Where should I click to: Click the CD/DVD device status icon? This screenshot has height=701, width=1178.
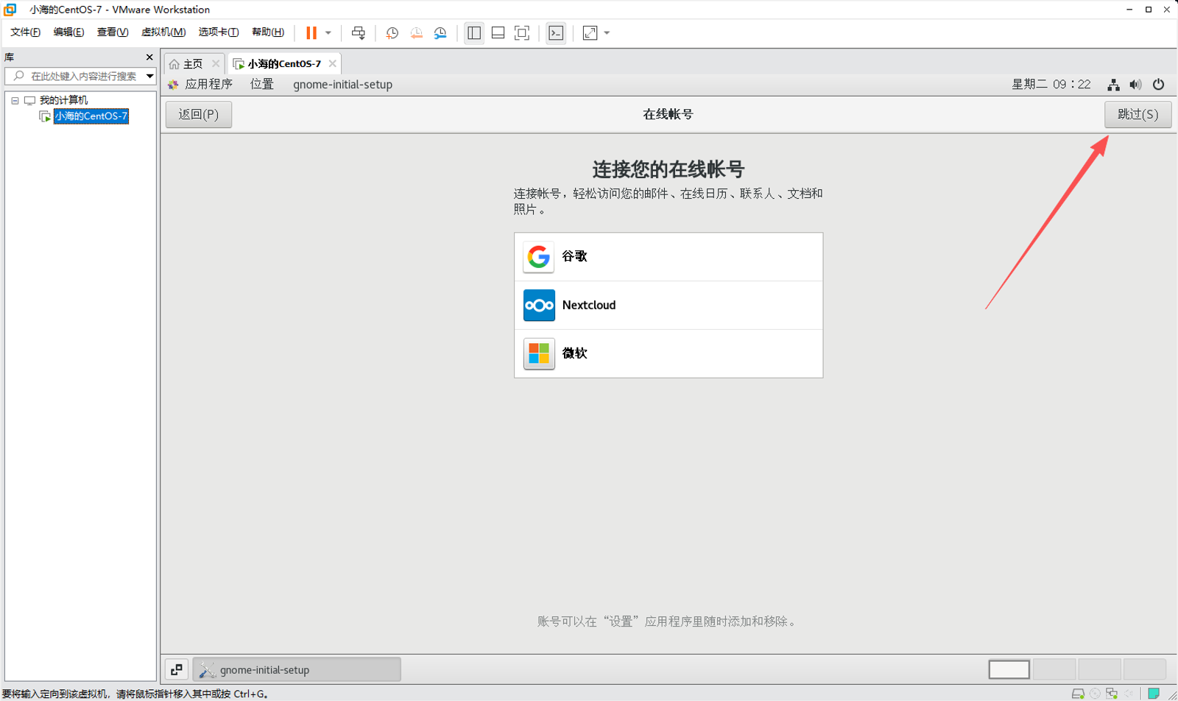point(1095,694)
